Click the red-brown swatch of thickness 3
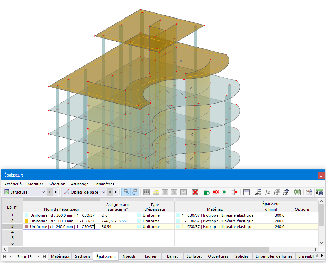The image size is (326, 263). pos(26,227)
